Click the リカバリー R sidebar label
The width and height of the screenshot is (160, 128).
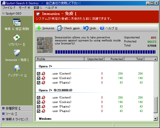point(17,44)
